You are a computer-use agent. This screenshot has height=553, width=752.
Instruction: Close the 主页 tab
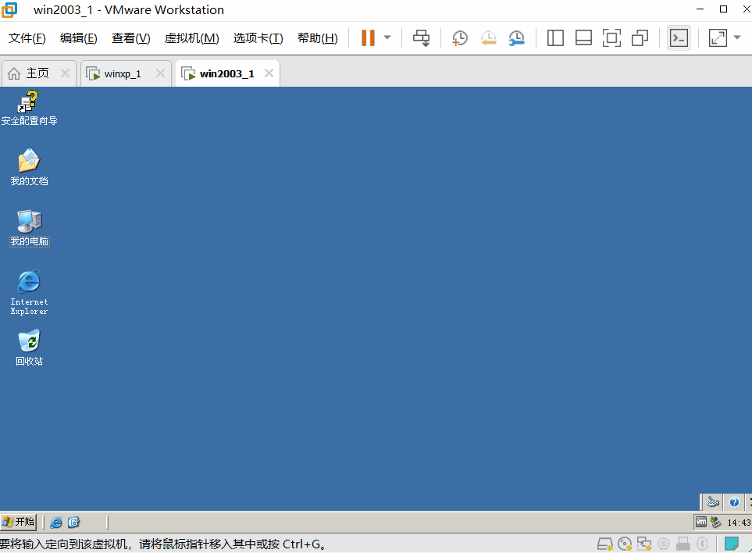click(66, 73)
